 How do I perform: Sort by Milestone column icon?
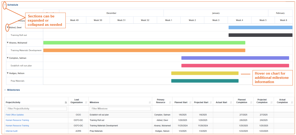(150, 103)
